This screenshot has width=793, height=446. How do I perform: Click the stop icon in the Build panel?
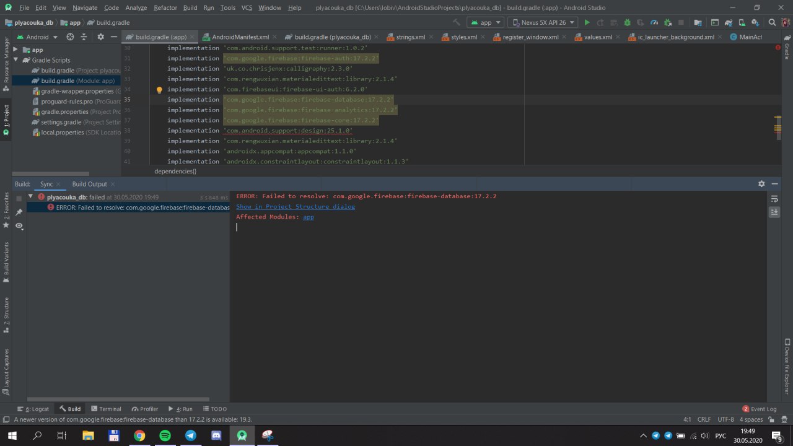click(19, 198)
